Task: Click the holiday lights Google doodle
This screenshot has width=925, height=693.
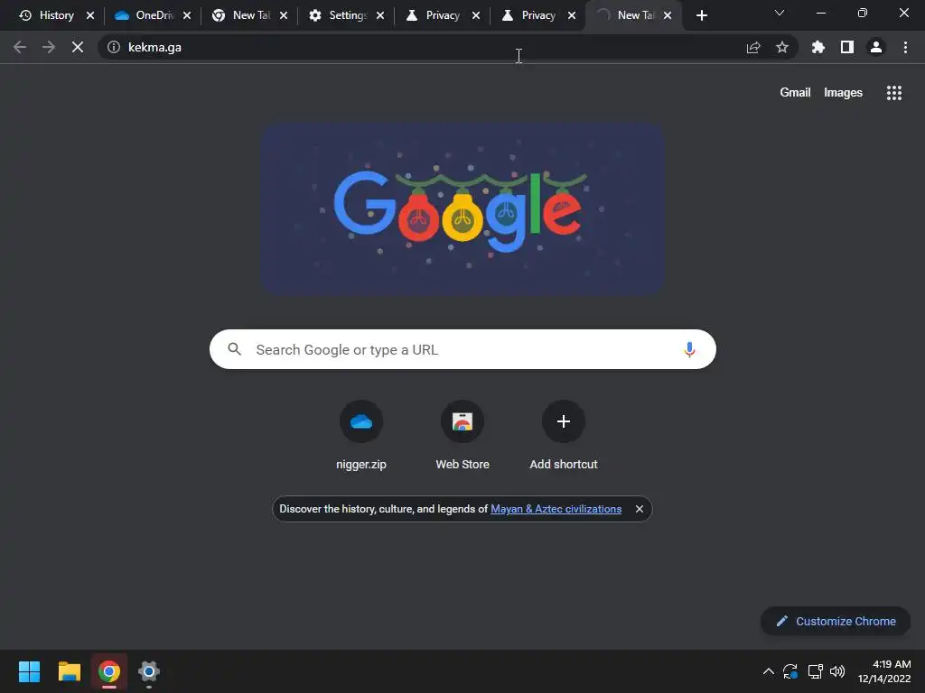Action: (463, 208)
